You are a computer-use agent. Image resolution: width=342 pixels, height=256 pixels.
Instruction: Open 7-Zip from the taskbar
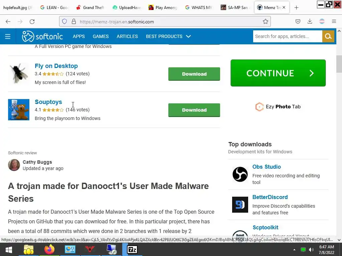(132, 249)
